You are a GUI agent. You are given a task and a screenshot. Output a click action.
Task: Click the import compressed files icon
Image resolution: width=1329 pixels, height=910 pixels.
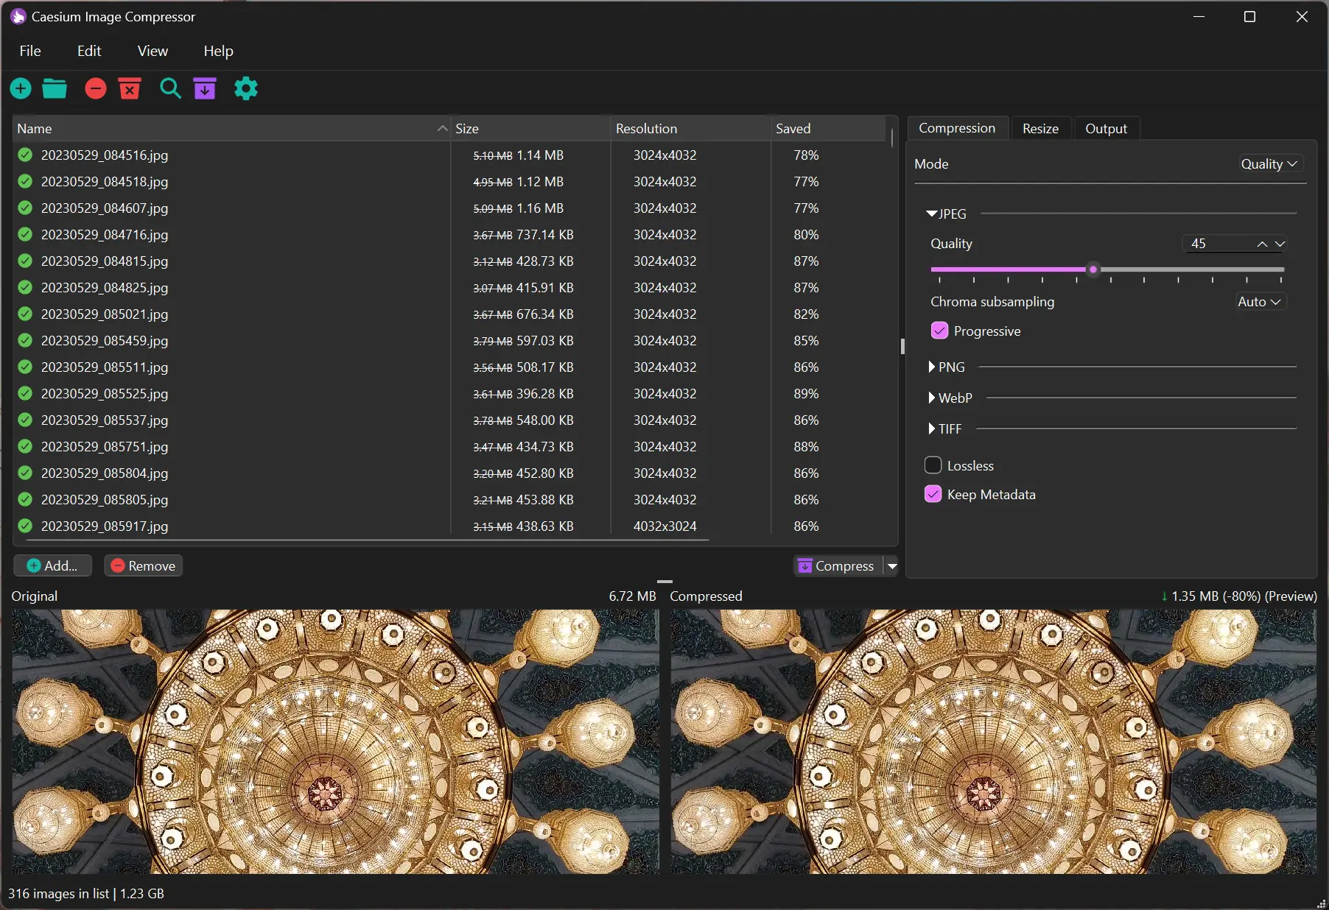click(x=205, y=88)
